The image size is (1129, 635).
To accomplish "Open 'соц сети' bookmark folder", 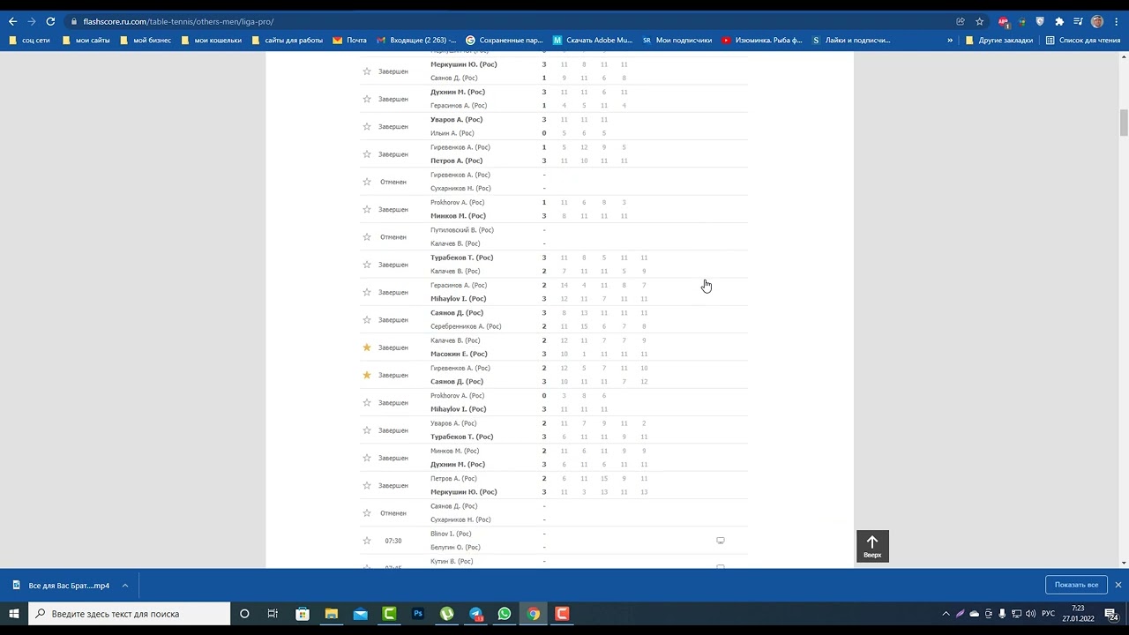I will tap(29, 40).
